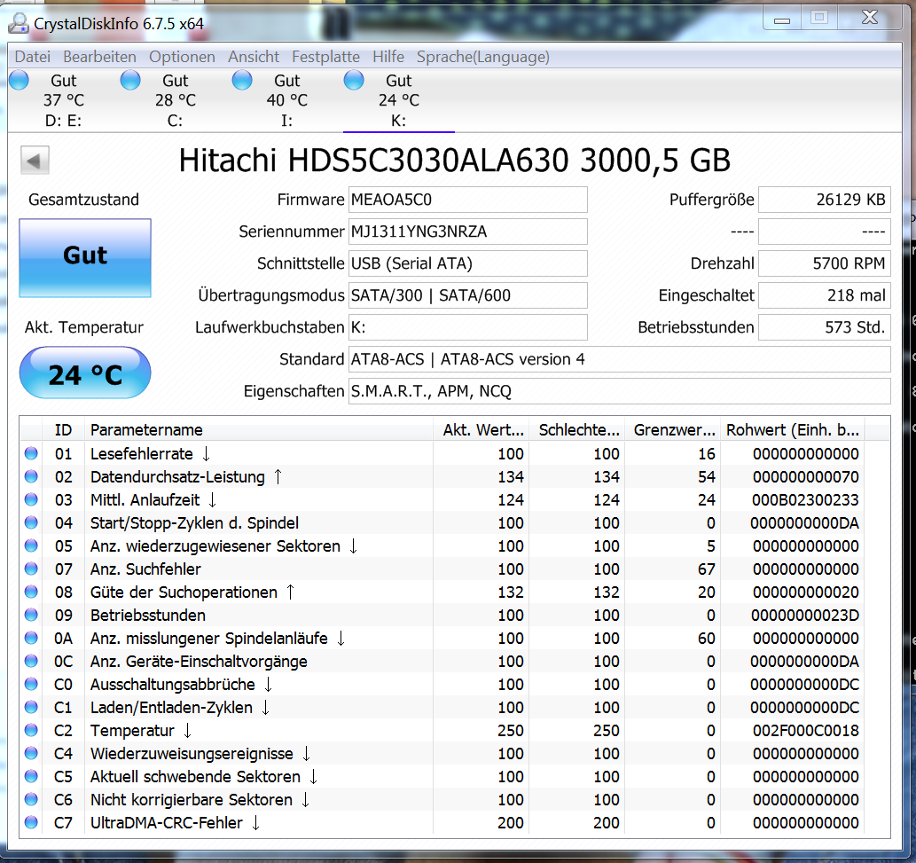Click the Gesamtzustand label
916x863 pixels.
(83, 200)
